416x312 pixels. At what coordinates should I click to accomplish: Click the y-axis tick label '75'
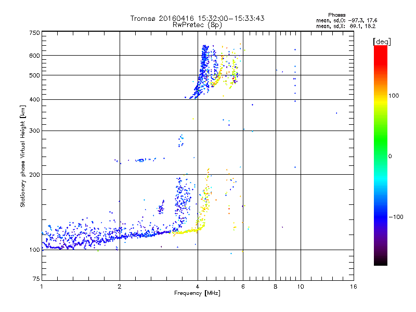(36, 279)
